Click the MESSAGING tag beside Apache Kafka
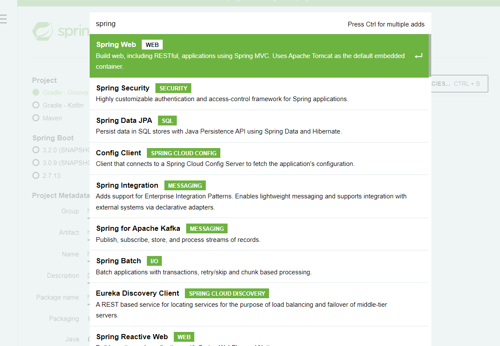The width and height of the screenshot is (500, 346). [207, 229]
